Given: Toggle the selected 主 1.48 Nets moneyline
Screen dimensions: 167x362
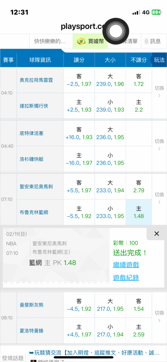Looking at the screenshot, I should pos(139,212).
